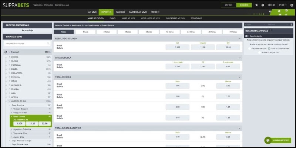Viewport: 296px width, 148px height.
Task: Open the bet calculator icon
Action: 292,24
